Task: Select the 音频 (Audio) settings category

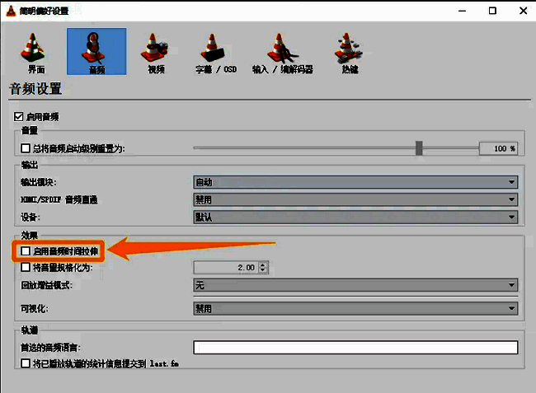Action: [x=96, y=52]
